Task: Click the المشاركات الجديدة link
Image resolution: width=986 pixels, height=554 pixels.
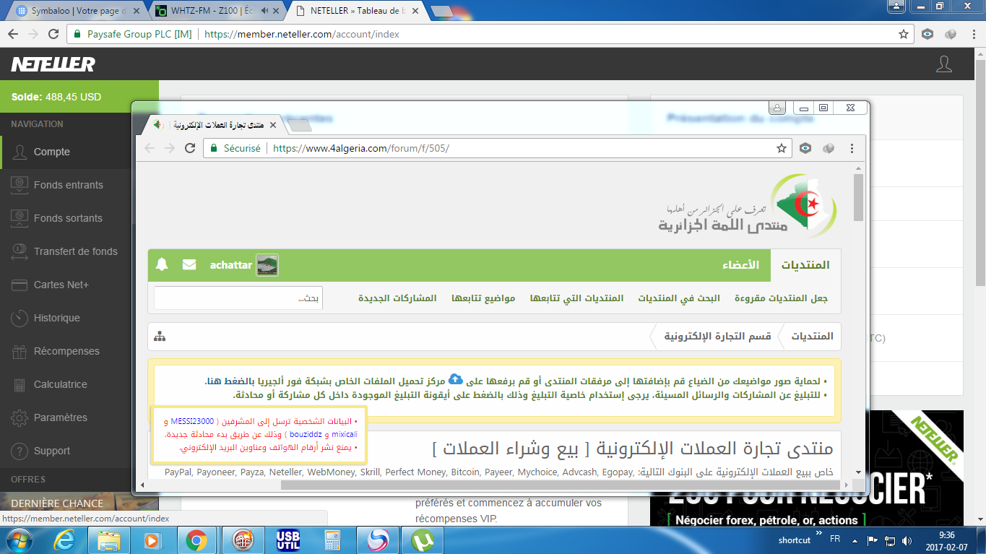Action: coord(397,298)
